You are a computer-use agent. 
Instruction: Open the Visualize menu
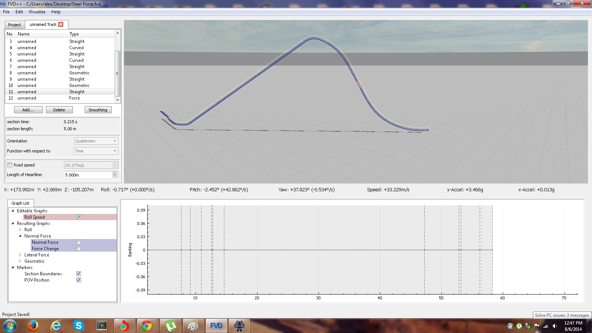[x=37, y=12]
